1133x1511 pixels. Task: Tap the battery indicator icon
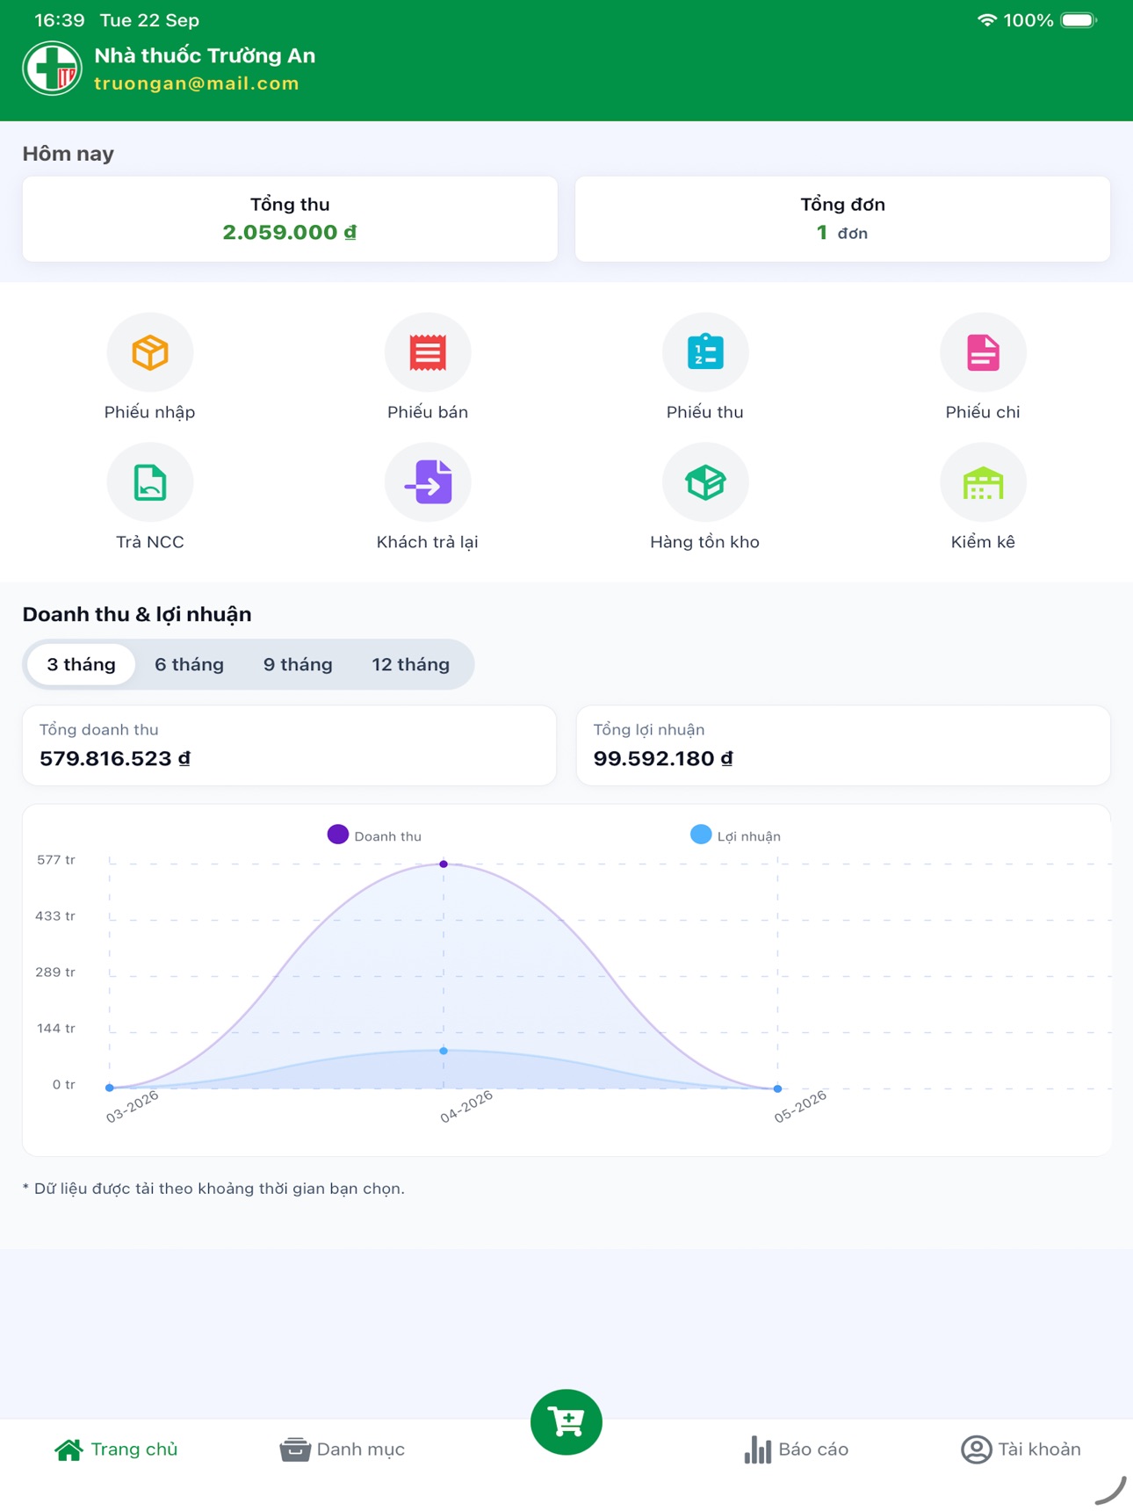1079,20
